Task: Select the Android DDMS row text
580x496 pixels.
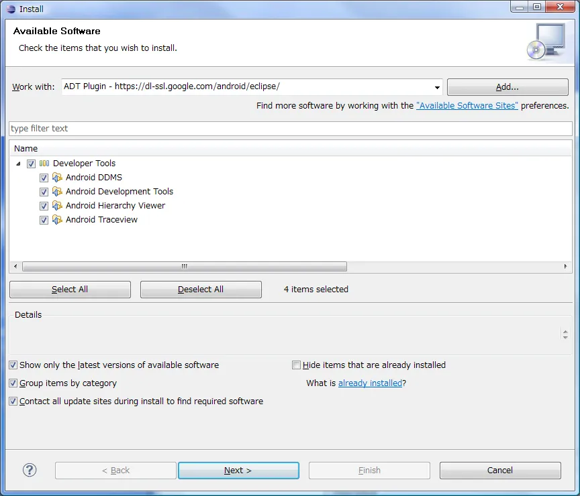Action: (x=94, y=178)
